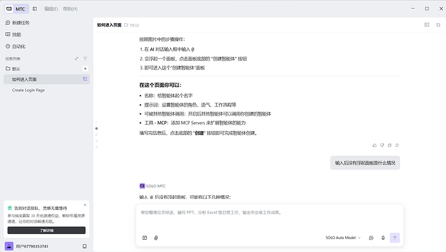Click the SOLO MTC agent avatar icon

pyautogui.click(x=142, y=186)
